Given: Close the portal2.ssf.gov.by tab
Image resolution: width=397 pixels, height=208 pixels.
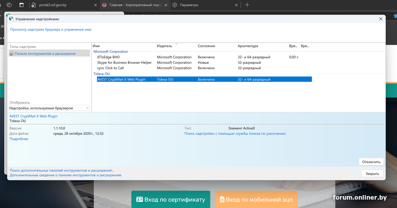Looking at the screenshot, I should (x=95, y=5).
